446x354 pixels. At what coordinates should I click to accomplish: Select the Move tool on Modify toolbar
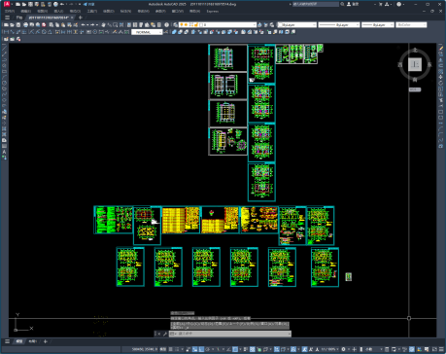(441, 77)
